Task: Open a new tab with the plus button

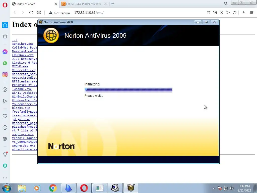Action: (x=113, y=4)
